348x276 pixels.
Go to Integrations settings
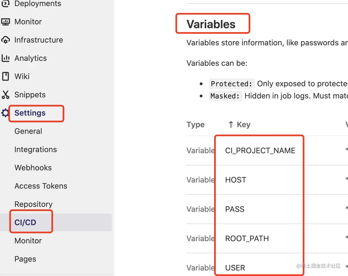click(35, 149)
